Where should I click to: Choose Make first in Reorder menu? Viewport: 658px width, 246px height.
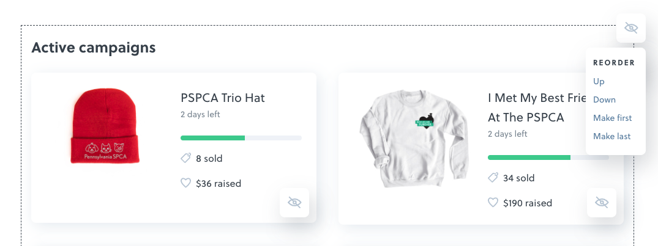(612, 118)
